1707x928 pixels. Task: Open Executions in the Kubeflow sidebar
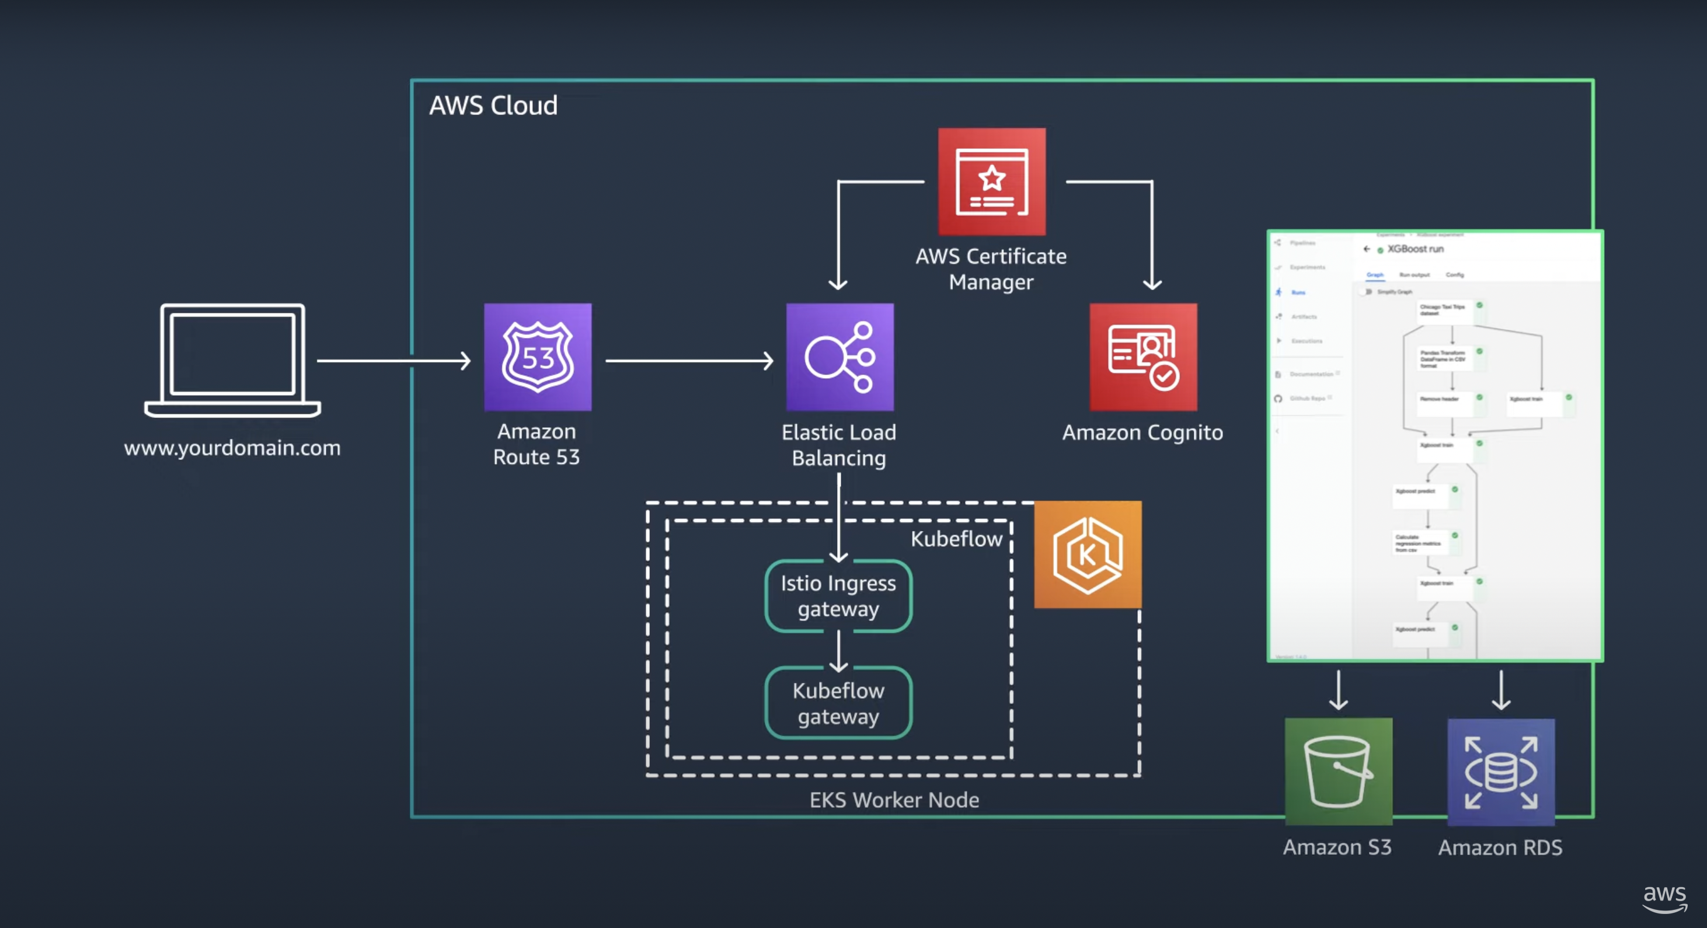pyautogui.click(x=1306, y=341)
